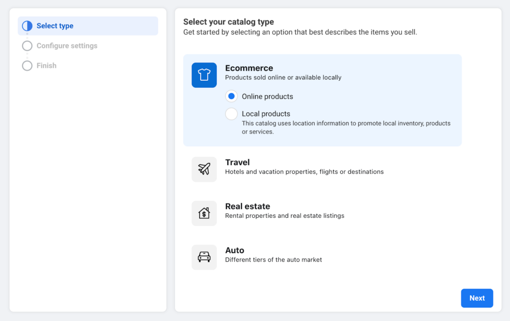Choose the Auto catalog type heading
Screen dimensions: 510x321
(235, 250)
